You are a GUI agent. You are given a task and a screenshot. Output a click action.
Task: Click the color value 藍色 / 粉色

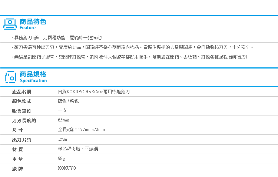coord(68,101)
